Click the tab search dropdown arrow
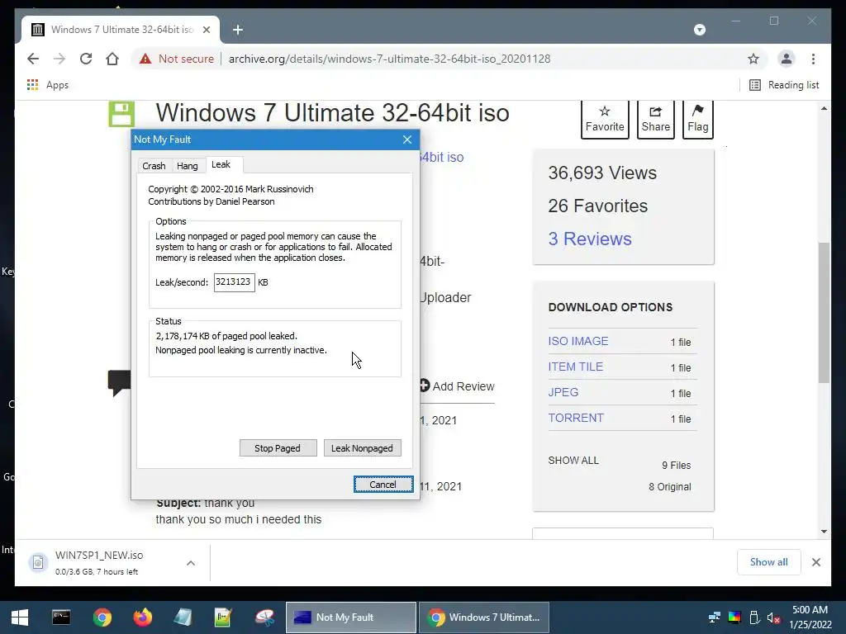Image resolution: width=846 pixels, height=634 pixels. [699, 30]
